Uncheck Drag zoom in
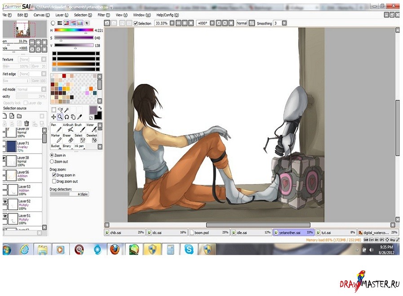The image size is (403, 296). tap(54, 175)
